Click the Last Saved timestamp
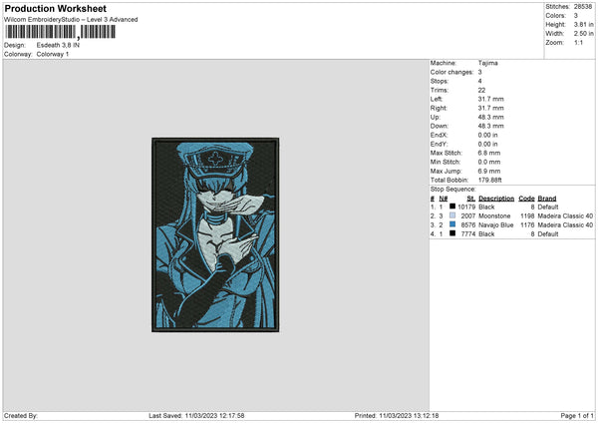 196,416
